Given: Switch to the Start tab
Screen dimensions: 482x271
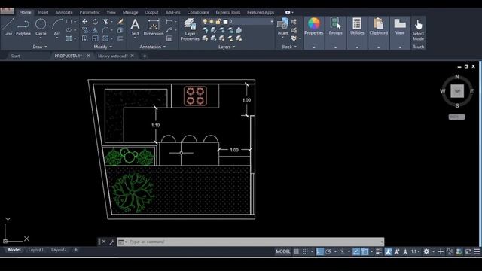Looking at the screenshot, I should [x=15, y=56].
